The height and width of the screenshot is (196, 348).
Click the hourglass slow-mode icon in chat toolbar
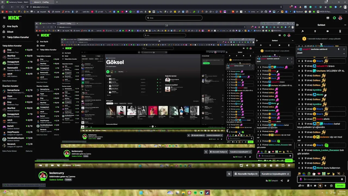(x=340, y=31)
